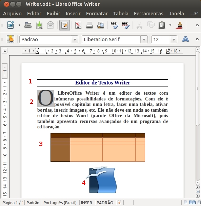Click the Página 1 / 1 status field

coord(13,203)
